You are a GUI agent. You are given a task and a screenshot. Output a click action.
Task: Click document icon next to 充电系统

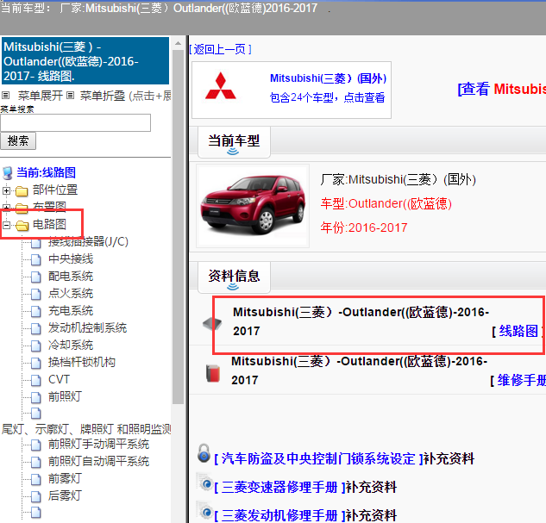(x=36, y=312)
